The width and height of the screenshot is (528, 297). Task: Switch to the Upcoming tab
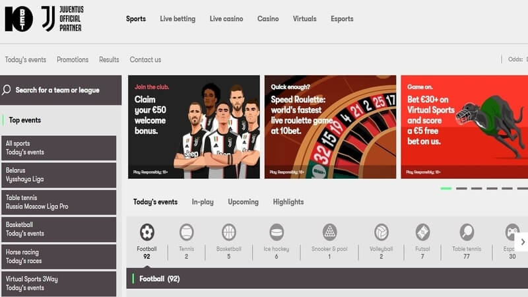(244, 202)
